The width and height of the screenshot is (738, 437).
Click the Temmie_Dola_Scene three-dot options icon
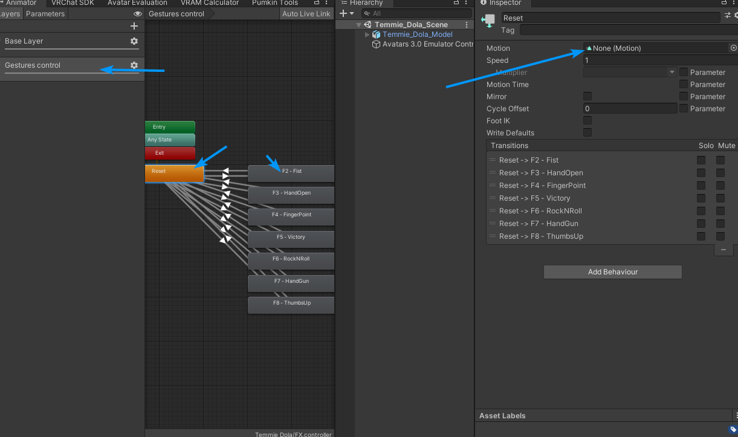tap(467, 25)
